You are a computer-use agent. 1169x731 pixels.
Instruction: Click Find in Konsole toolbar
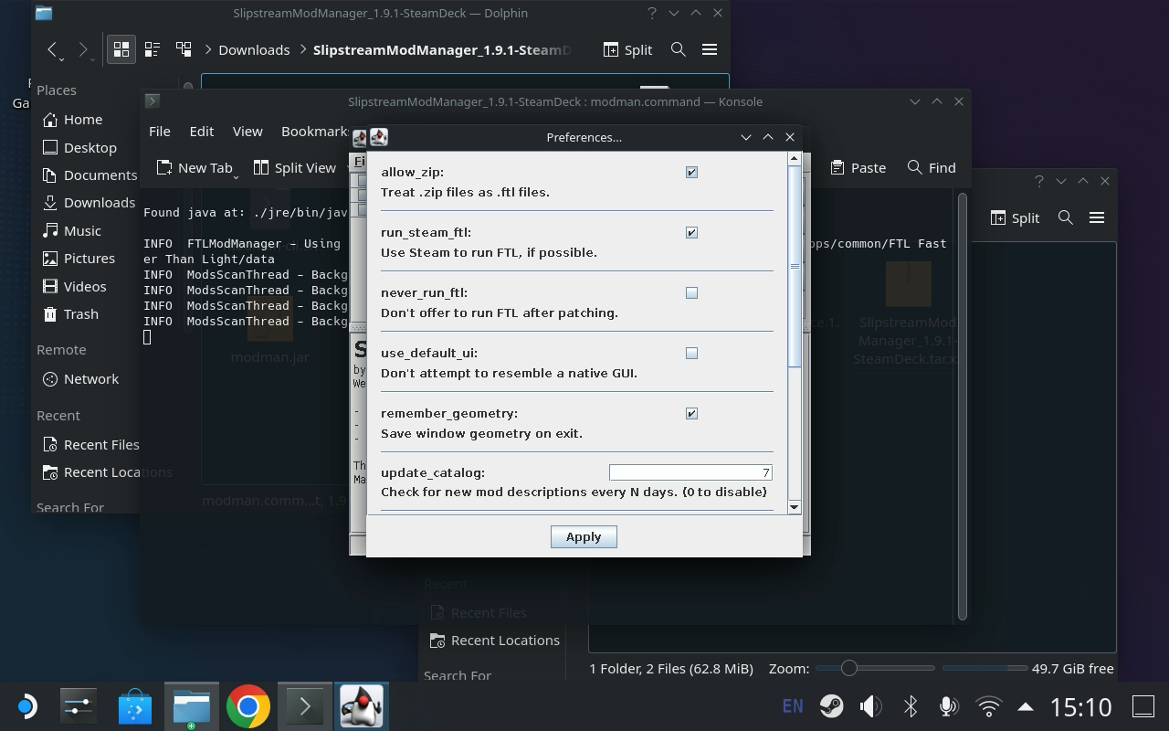932,167
